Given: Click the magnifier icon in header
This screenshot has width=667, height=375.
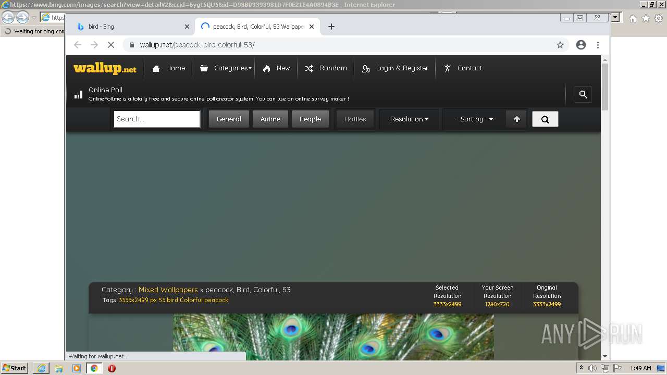Looking at the screenshot, I should [583, 94].
